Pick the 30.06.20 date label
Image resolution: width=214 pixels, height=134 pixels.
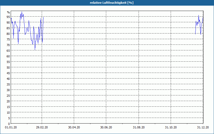(x=106, y=128)
